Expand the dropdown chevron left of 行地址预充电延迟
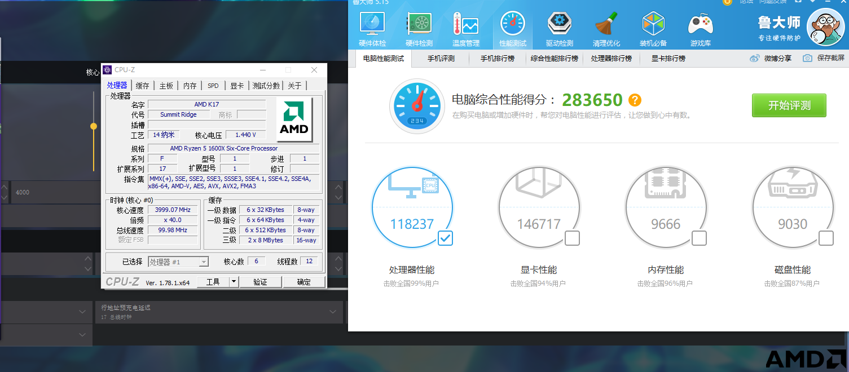 pyautogui.click(x=83, y=311)
